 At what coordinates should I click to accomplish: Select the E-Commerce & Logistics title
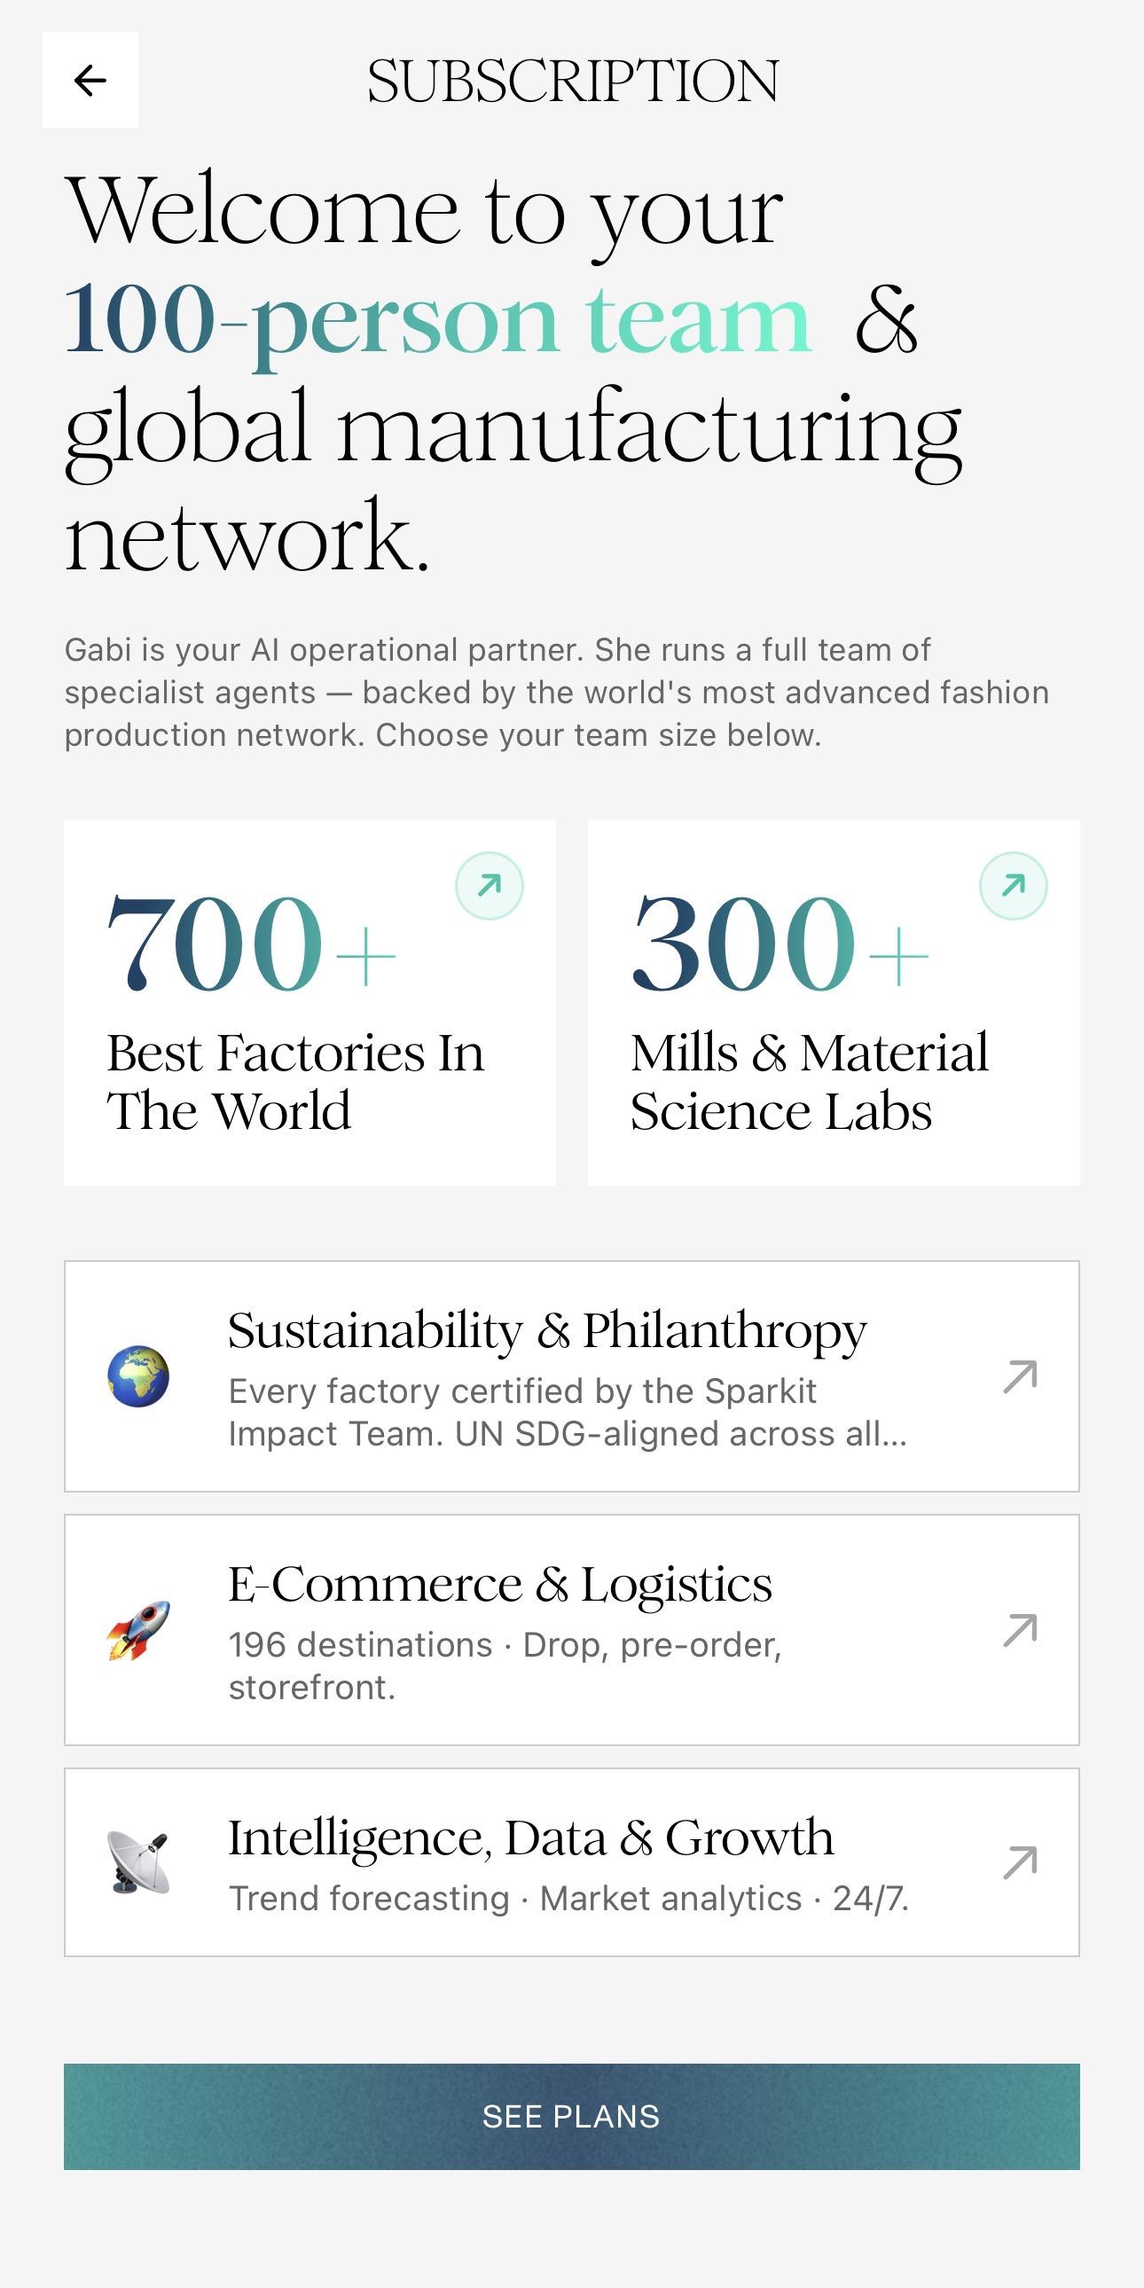click(x=499, y=1585)
